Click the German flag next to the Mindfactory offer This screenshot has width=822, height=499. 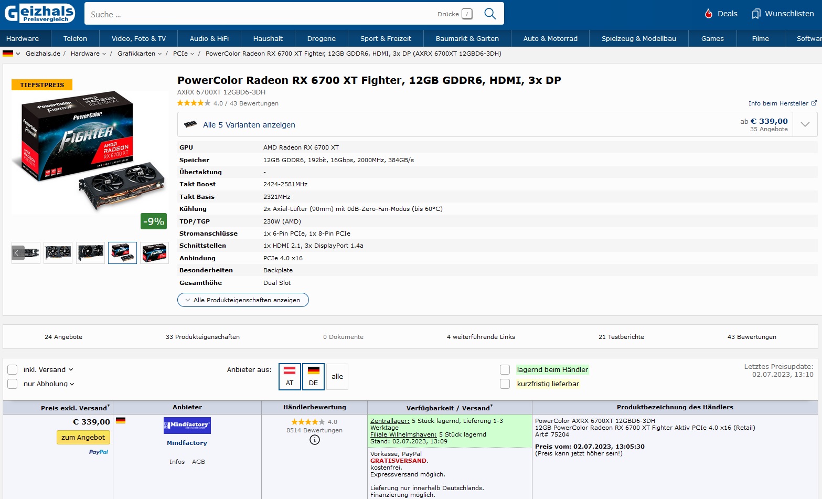[121, 420]
